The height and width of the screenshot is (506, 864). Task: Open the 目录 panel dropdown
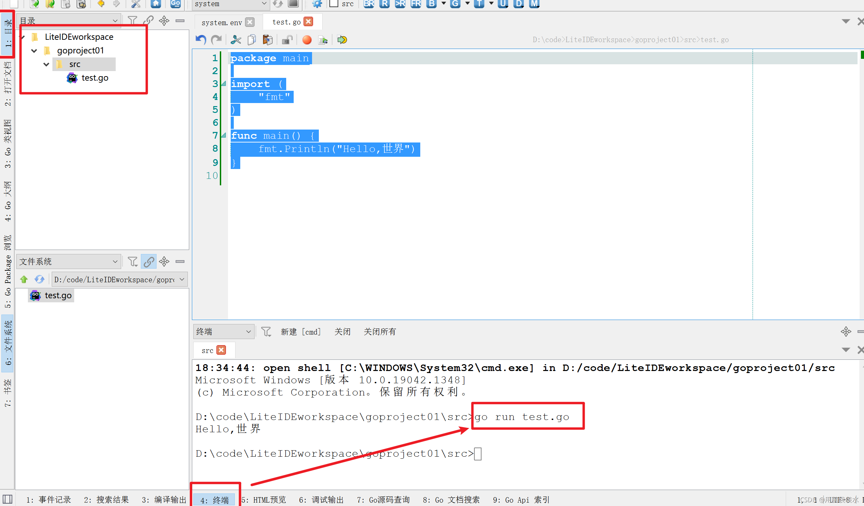[x=69, y=20]
